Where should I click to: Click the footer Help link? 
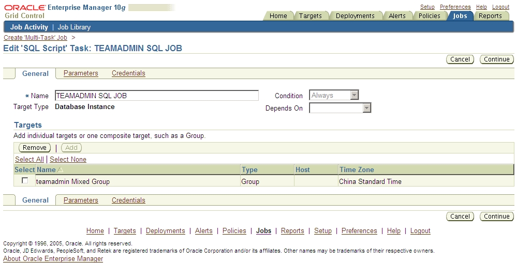tap(393, 231)
